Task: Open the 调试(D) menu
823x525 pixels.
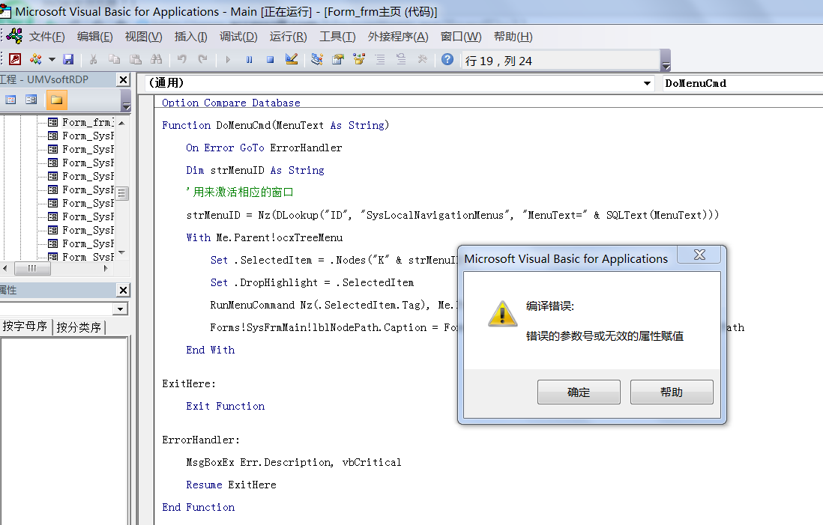Action: (x=238, y=36)
